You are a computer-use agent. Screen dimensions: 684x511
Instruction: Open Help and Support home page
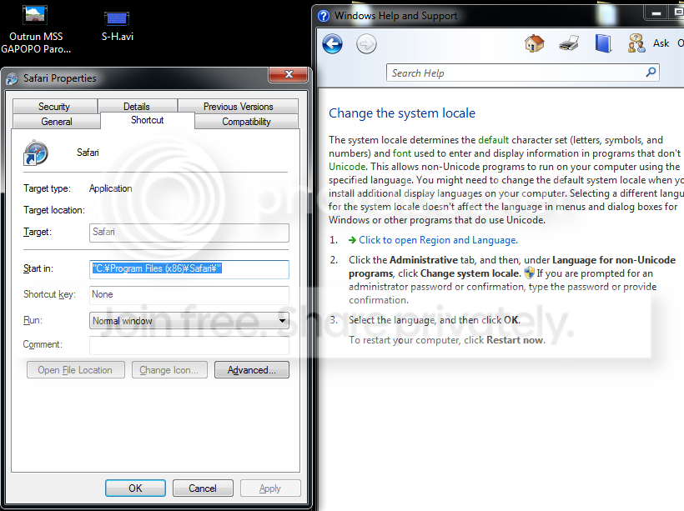[535, 43]
